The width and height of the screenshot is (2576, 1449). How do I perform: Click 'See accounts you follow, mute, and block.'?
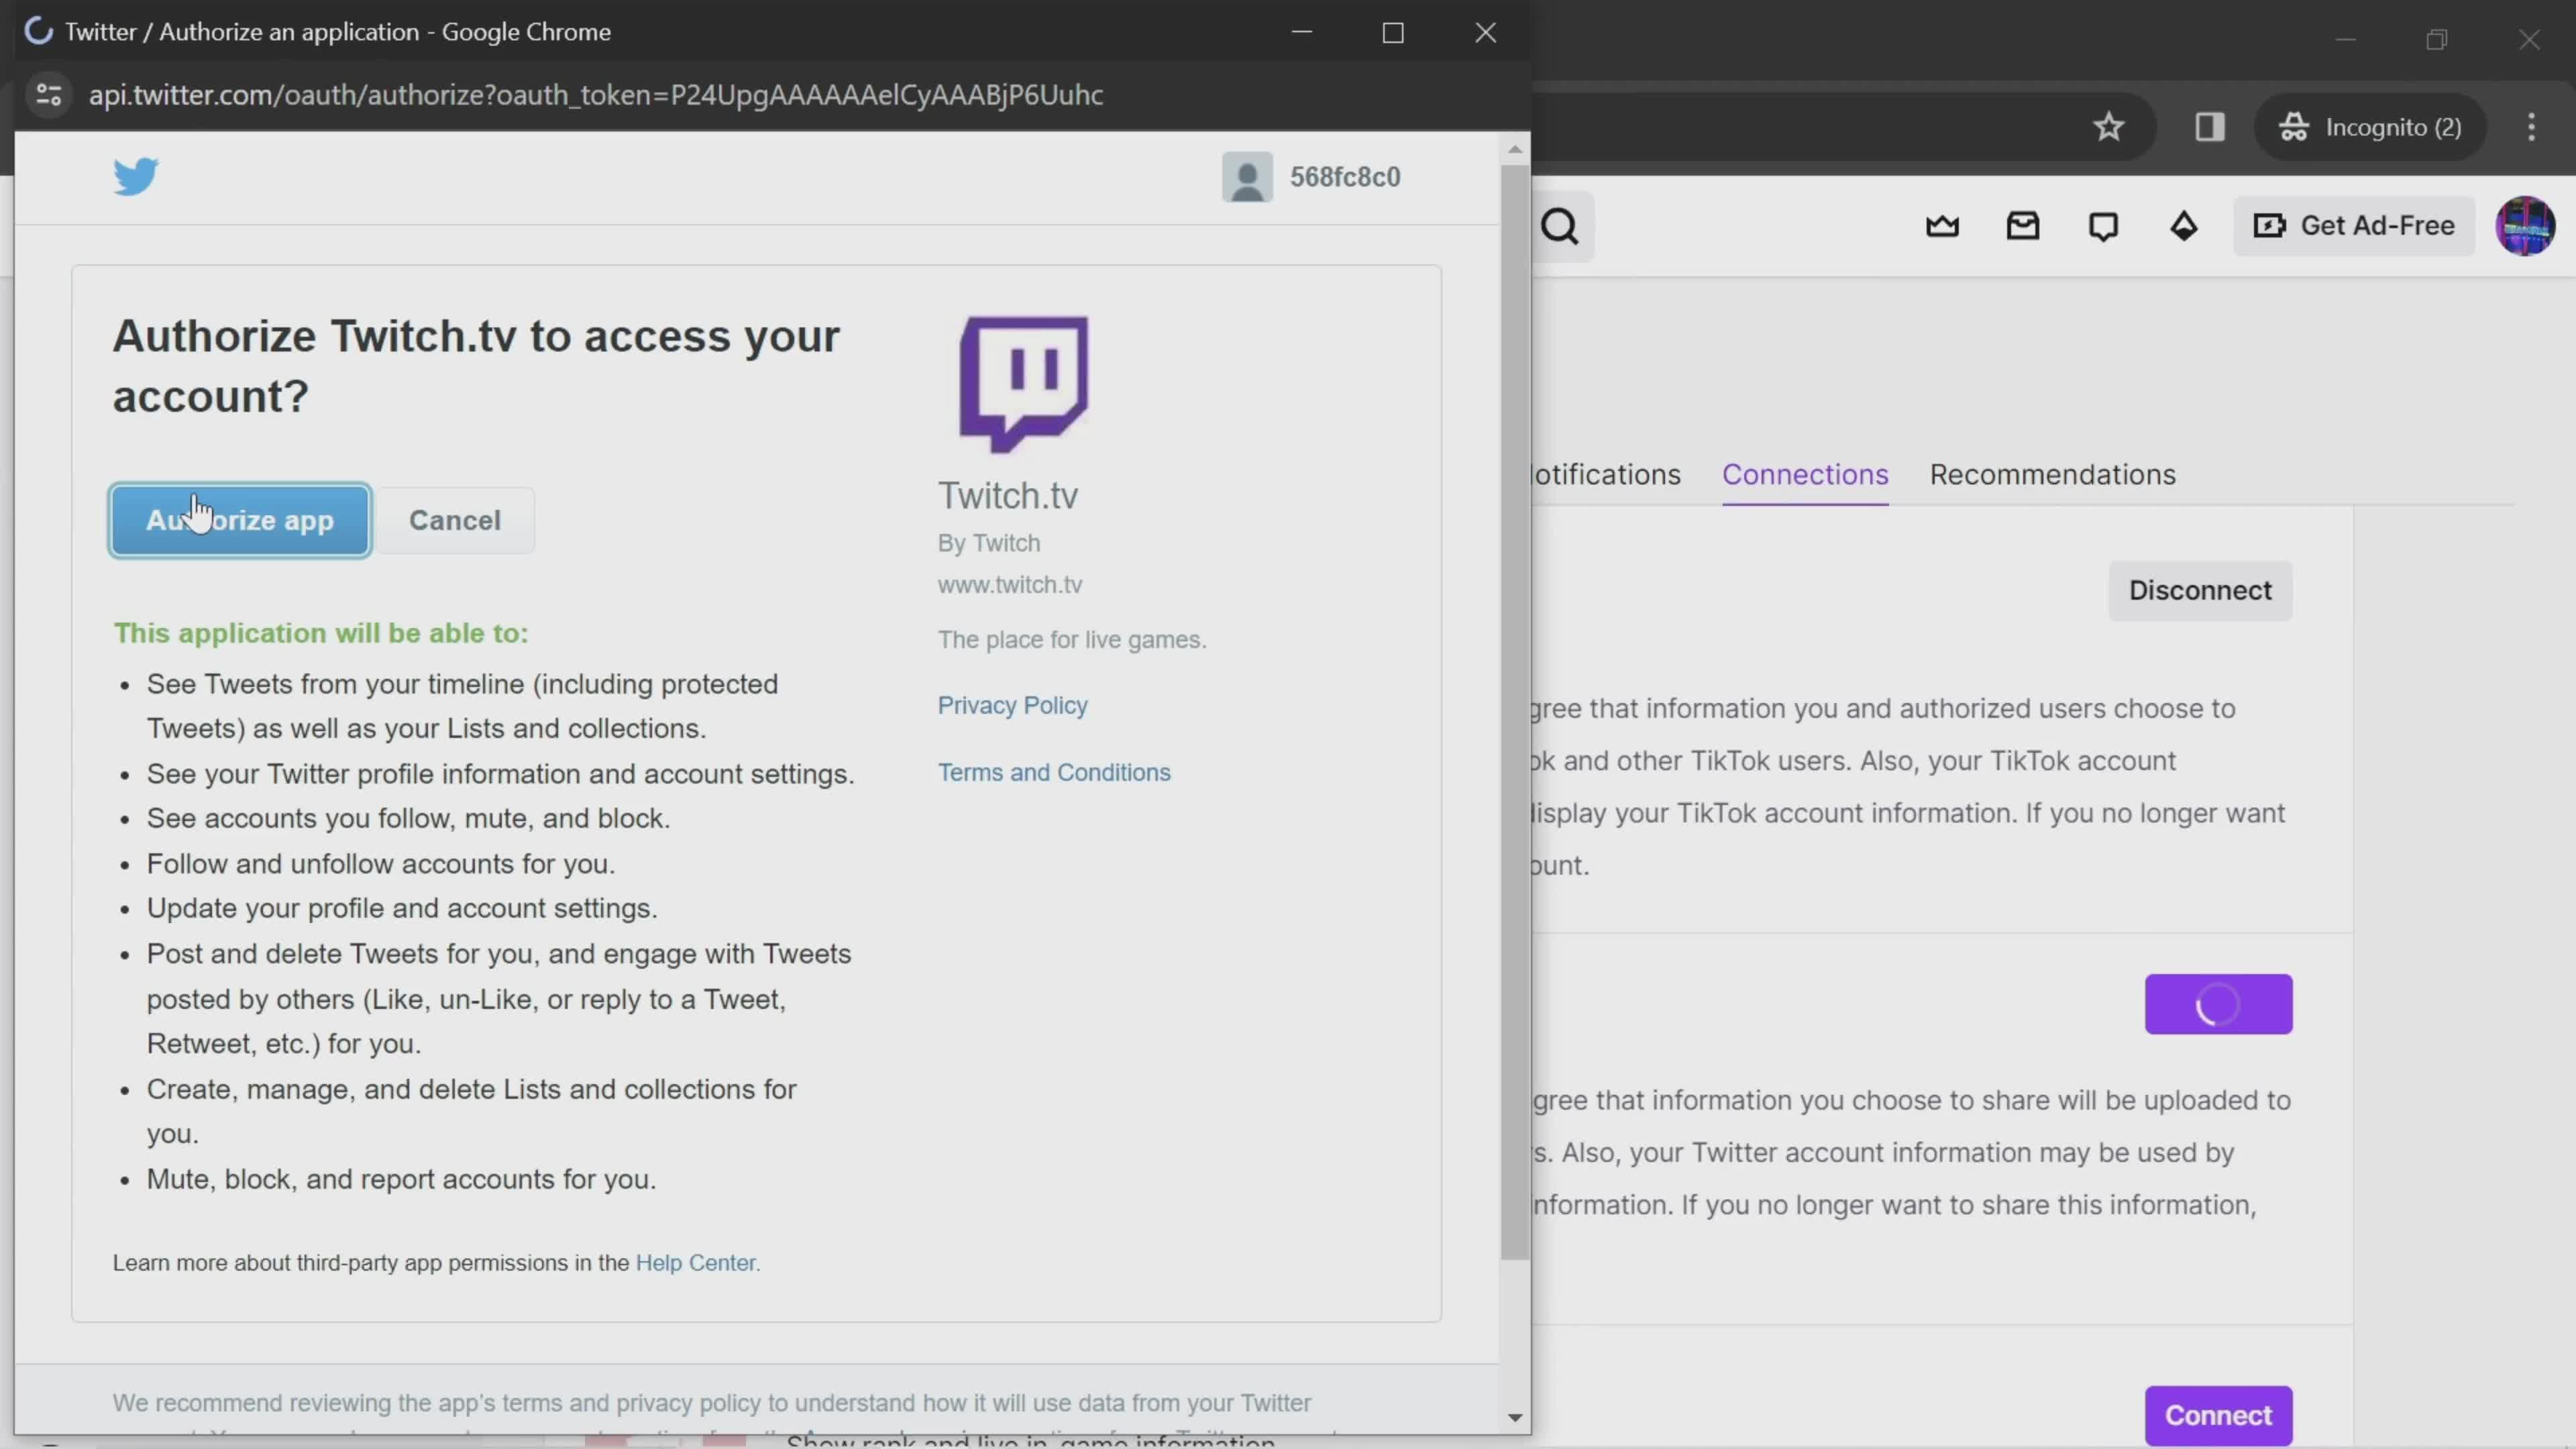408,818
